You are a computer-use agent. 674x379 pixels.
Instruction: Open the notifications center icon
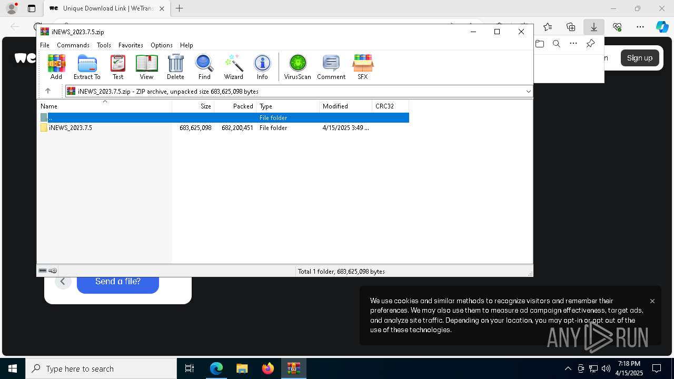click(657, 368)
